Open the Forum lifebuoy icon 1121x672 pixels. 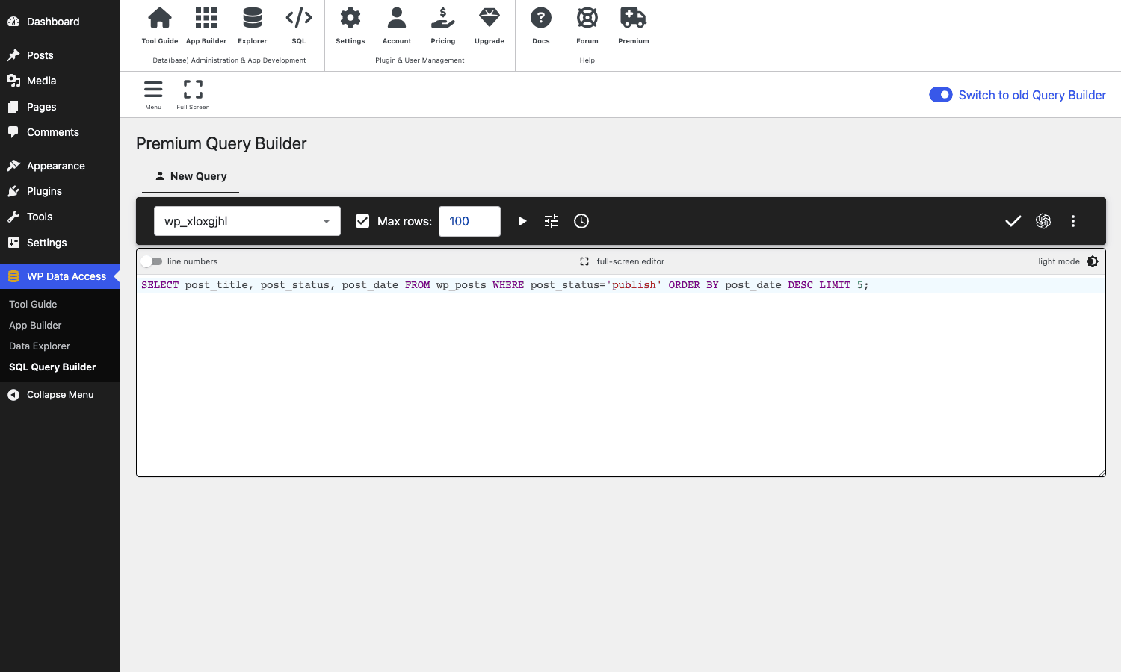point(587,18)
